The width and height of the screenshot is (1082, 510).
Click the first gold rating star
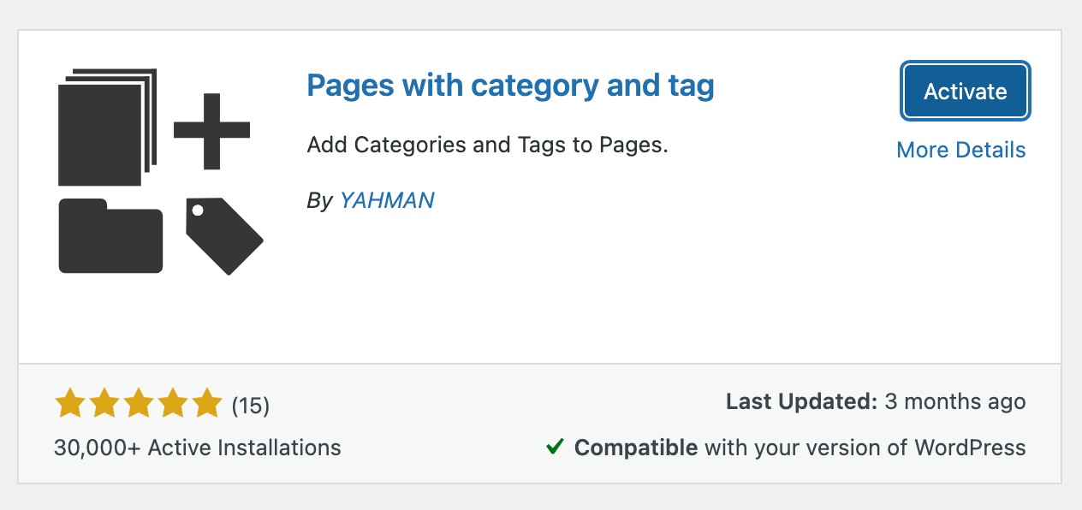[69, 402]
